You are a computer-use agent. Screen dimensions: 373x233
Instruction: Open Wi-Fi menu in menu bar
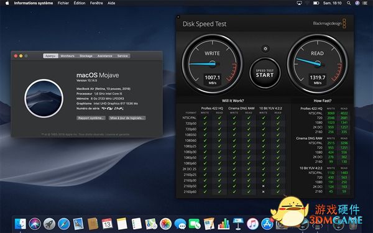point(307,3)
